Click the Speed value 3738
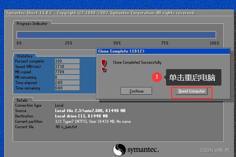 67,66
